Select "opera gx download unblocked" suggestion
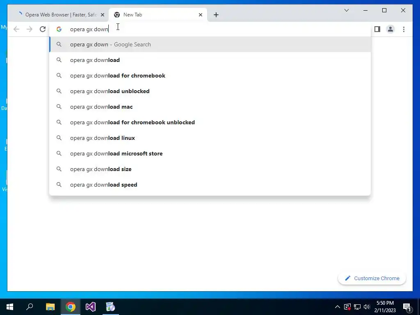The height and width of the screenshot is (315, 420). [210, 91]
